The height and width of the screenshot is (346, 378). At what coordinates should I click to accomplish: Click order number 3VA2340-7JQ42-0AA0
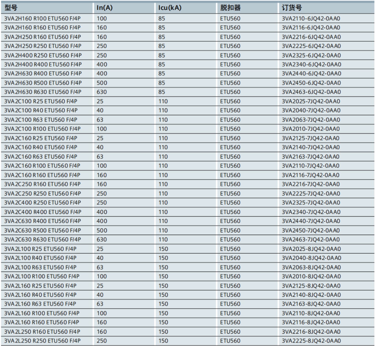click(311, 212)
